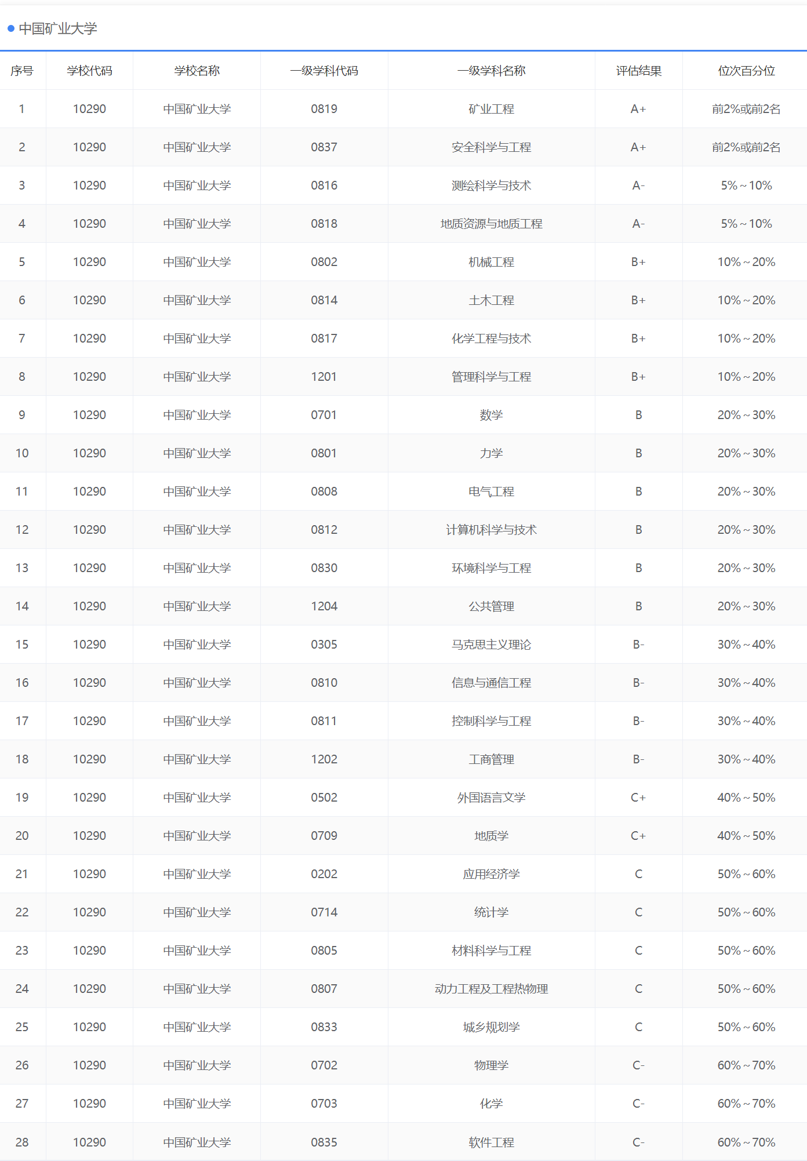Click the 序号 column header
Image resolution: width=807 pixels, height=1161 pixels.
pyautogui.click(x=22, y=71)
